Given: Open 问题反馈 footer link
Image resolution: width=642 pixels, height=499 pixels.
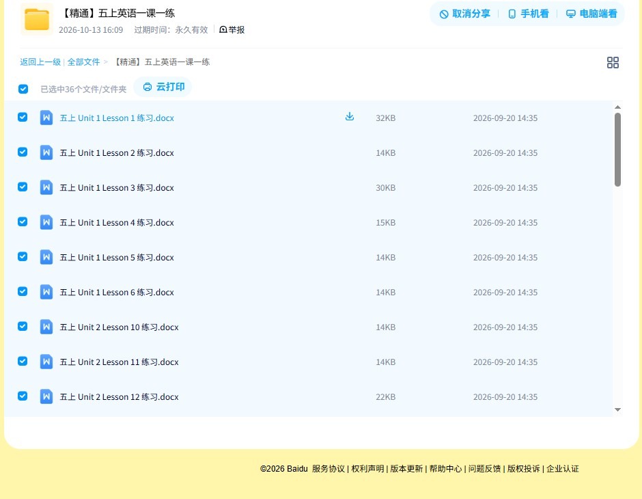Looking at the screenshot, I should coord(484,469).
